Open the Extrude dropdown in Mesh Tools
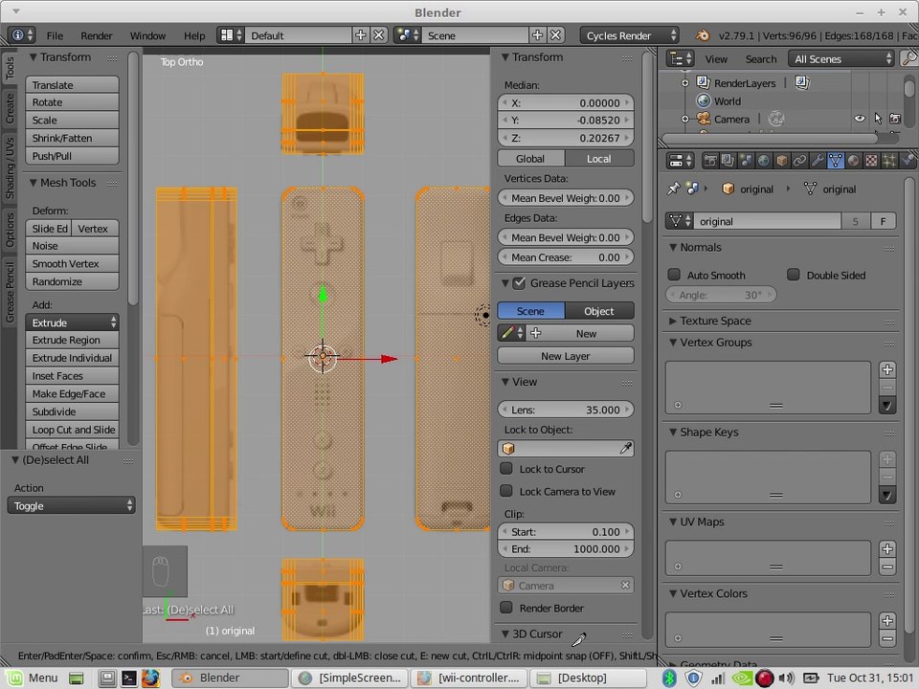919x689 pixels. point(72,322)
